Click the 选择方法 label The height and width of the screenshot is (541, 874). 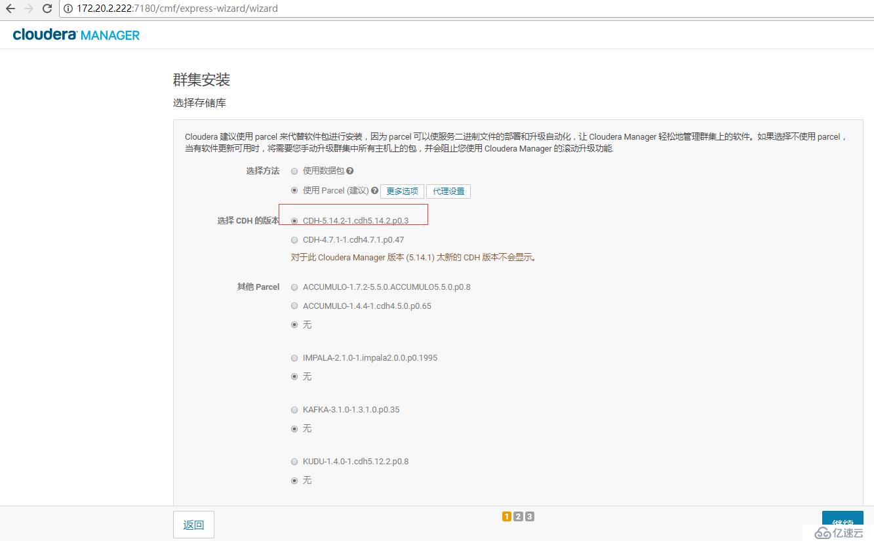262,171
